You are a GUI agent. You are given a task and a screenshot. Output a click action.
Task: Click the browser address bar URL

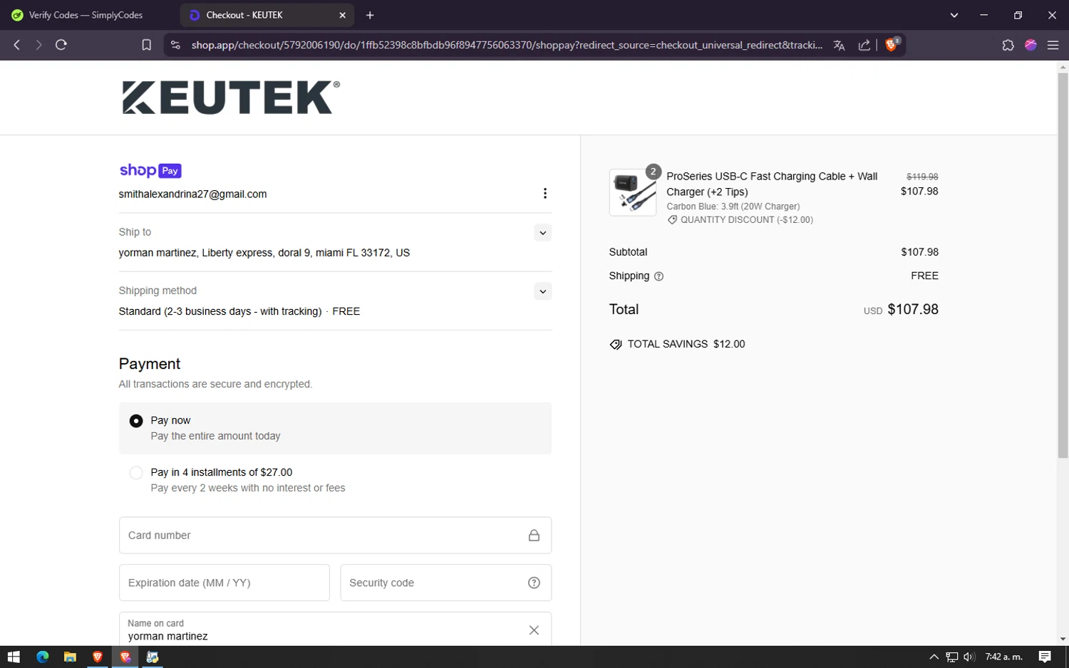[x=507, y=45]
